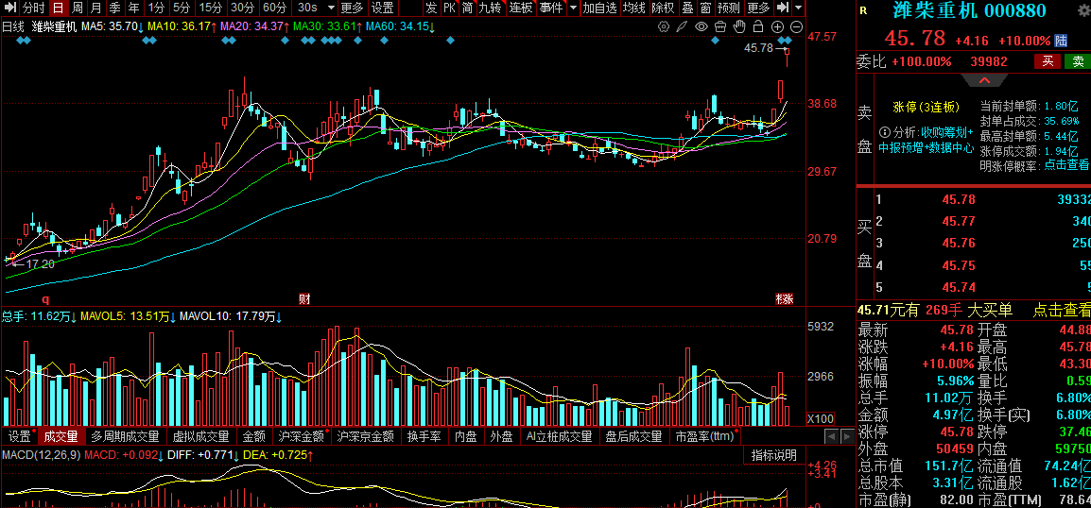Viewport: 1091px width, 508px height.
Task: Toggle chart visibility eye icon
Action: 701,26
